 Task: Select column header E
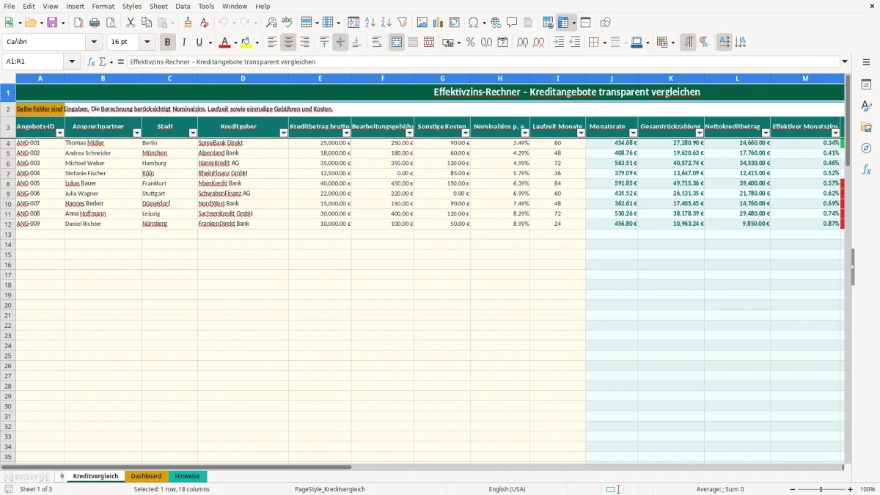[320, 78]
